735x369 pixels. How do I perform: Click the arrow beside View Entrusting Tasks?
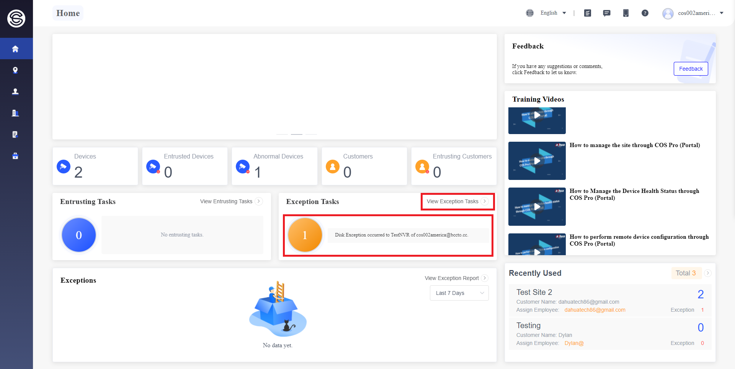pyautogui.click(x=259, y=201)
